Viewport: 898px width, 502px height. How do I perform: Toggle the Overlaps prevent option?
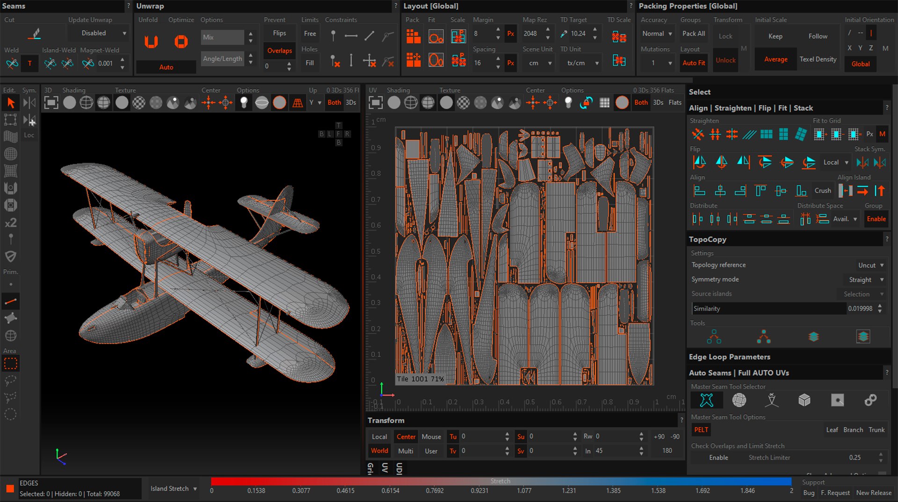tap(279, 50)
